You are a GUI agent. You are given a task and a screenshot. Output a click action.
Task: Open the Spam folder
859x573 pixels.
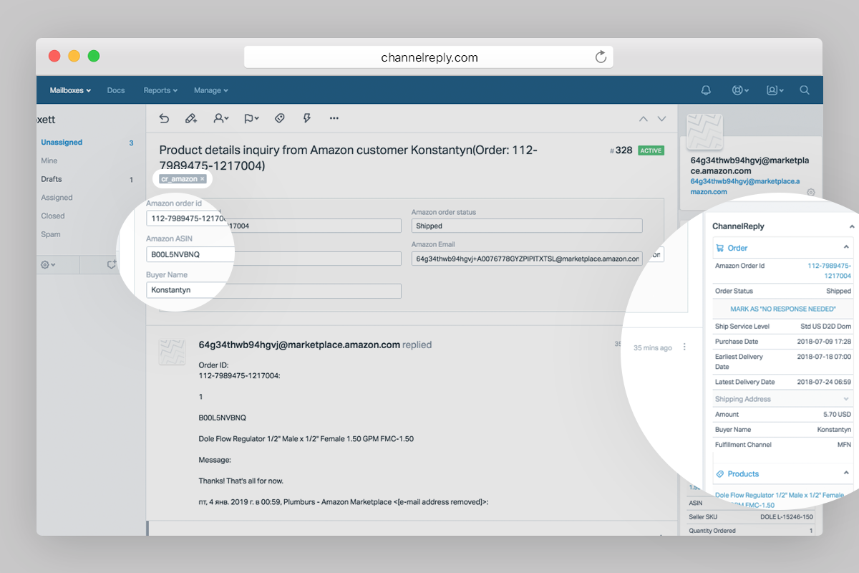51,234
